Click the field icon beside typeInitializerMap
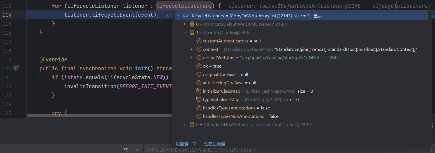Image resolution: width=435 pixels, height=153 pixels. click(x=199, y=99)
